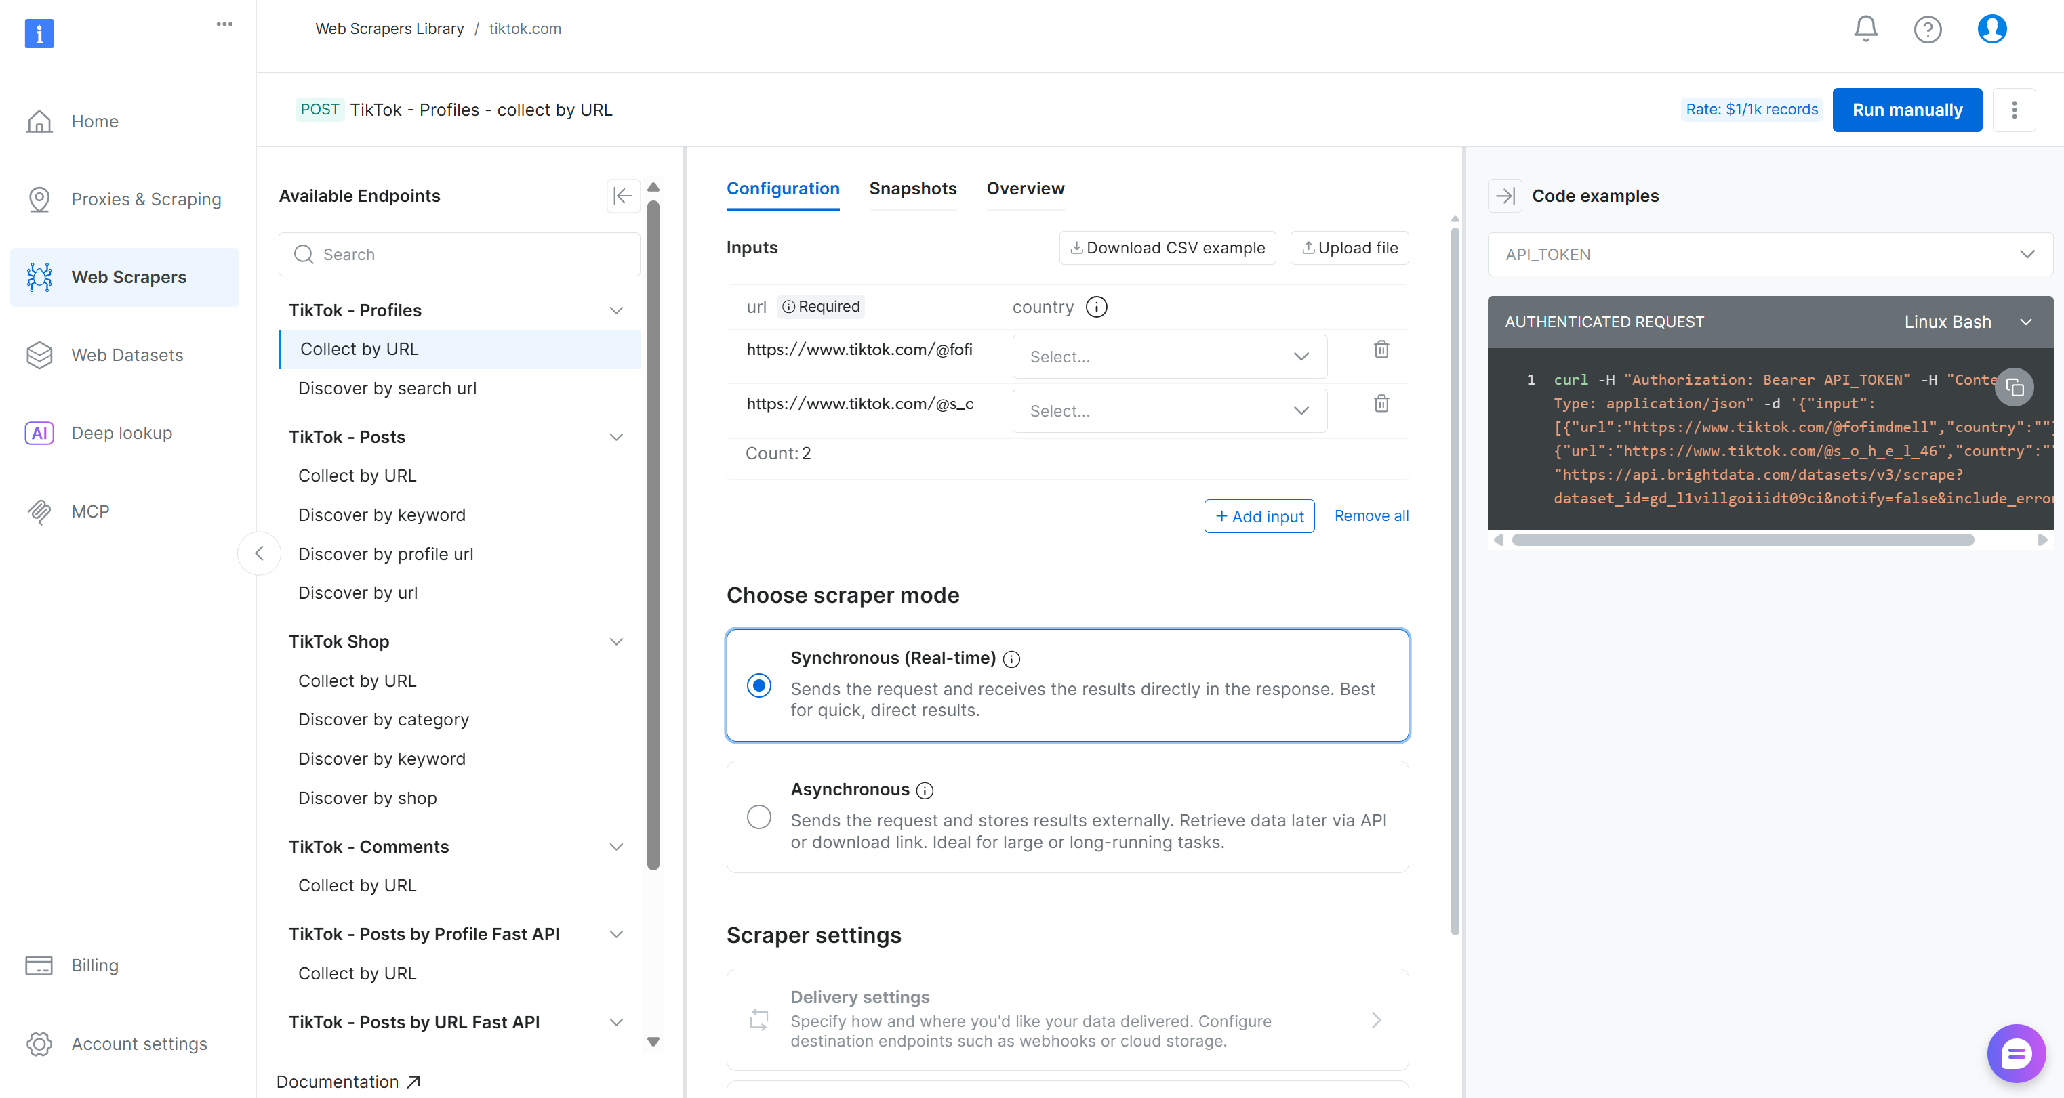Click the Run manually button
The width and height of the screenshot is (2064, 1098).
pyautogui.click(x=1906, y=110)
